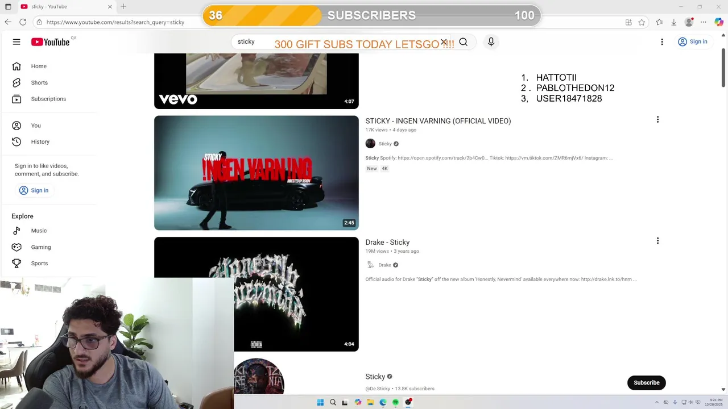Open options for Ingen Varning video

[x=657, y=119]
